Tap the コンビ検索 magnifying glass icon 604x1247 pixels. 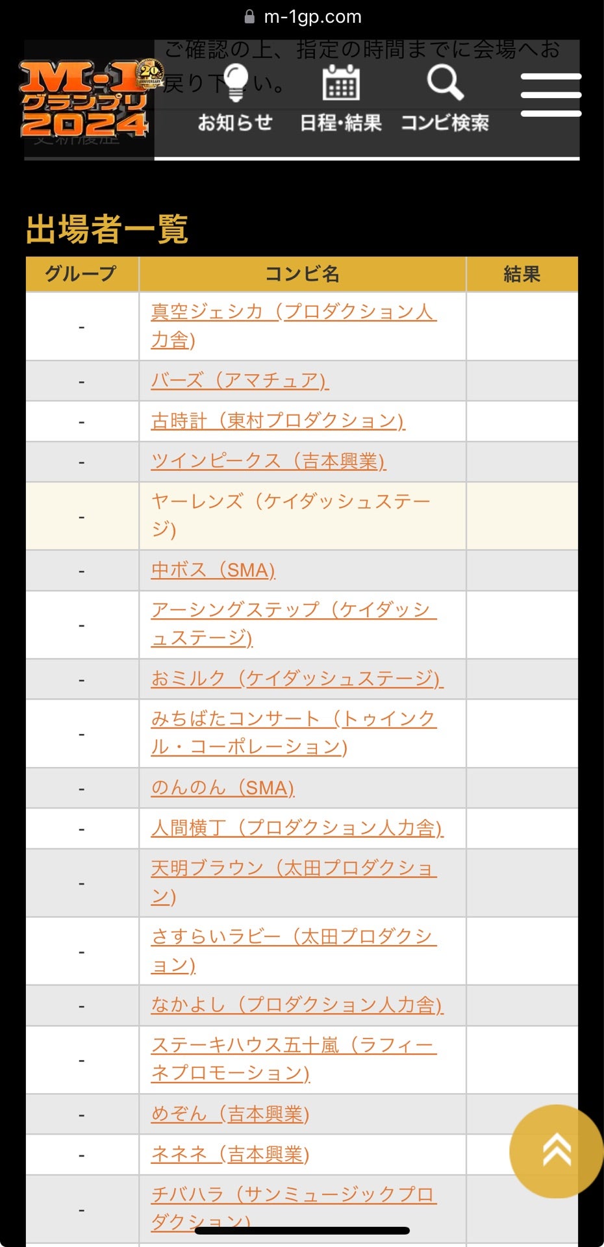[x=445, y=83]
